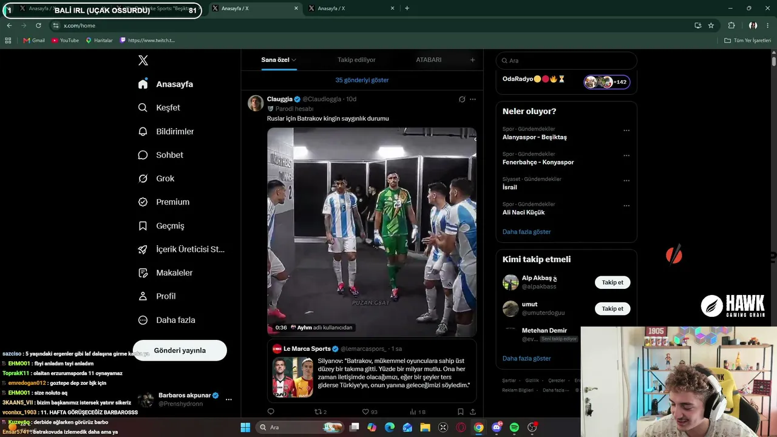Open the Ali Naci Küçük trend
Image resolution: width=777 pixels, height=437 pixels.
[x=523, y=212]
